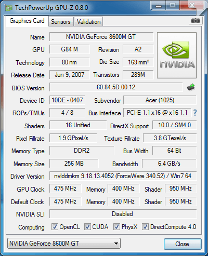Toggle the OpenCL checkbox
208x256 pixels.
click(55, 226)
